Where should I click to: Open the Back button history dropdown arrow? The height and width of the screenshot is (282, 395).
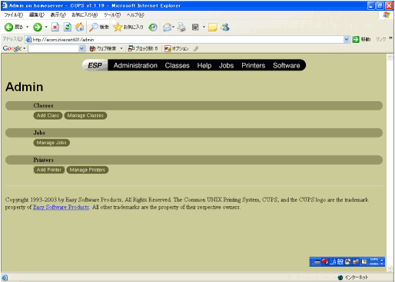[27, 27]
